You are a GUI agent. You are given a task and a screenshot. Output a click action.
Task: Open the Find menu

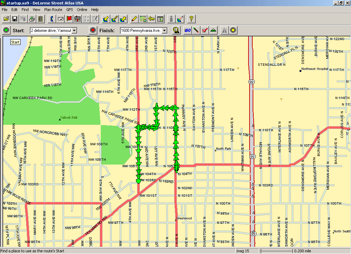[25, 10]
